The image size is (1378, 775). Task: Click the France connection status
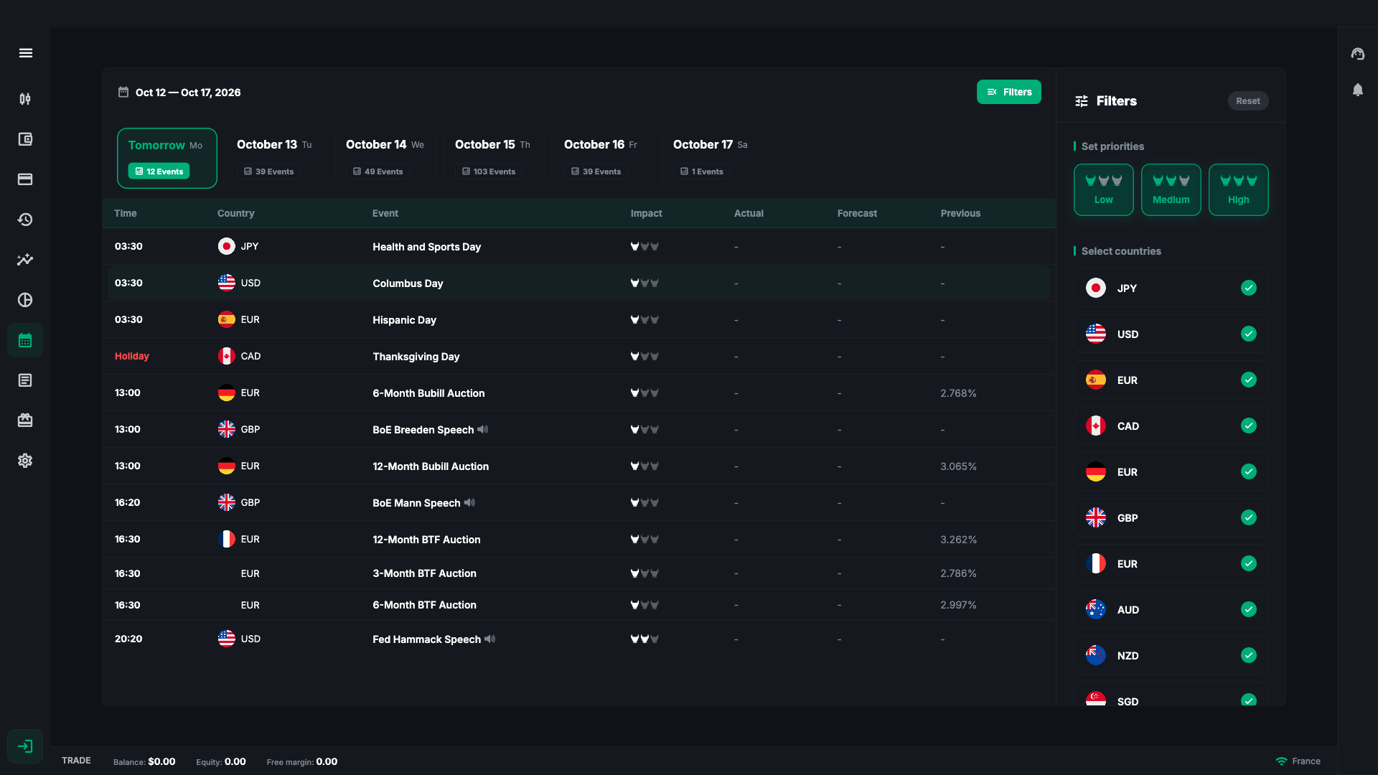[1298, 761]
